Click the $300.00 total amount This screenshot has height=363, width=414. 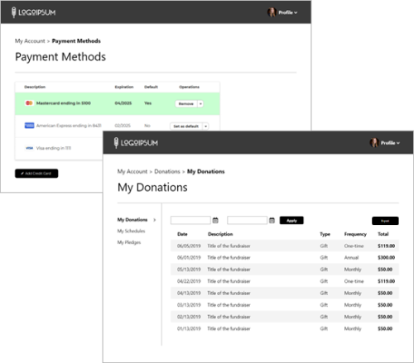click(386, 257)
